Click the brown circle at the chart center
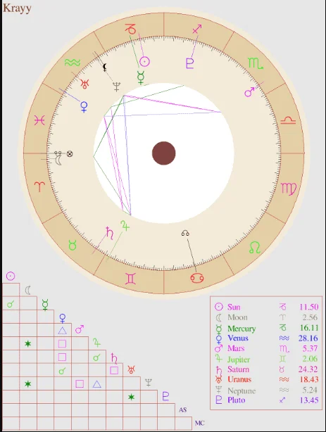The width and height of the screenshot is (326, 432). [x=164, y=153]
